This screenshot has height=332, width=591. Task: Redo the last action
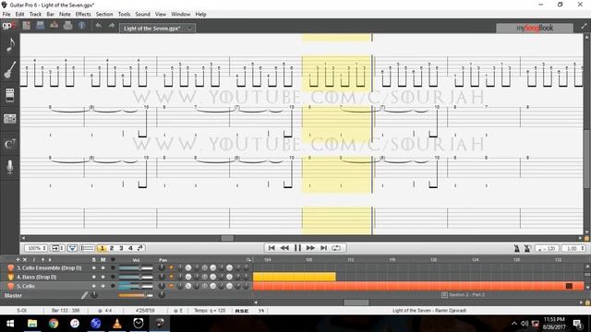112,26
